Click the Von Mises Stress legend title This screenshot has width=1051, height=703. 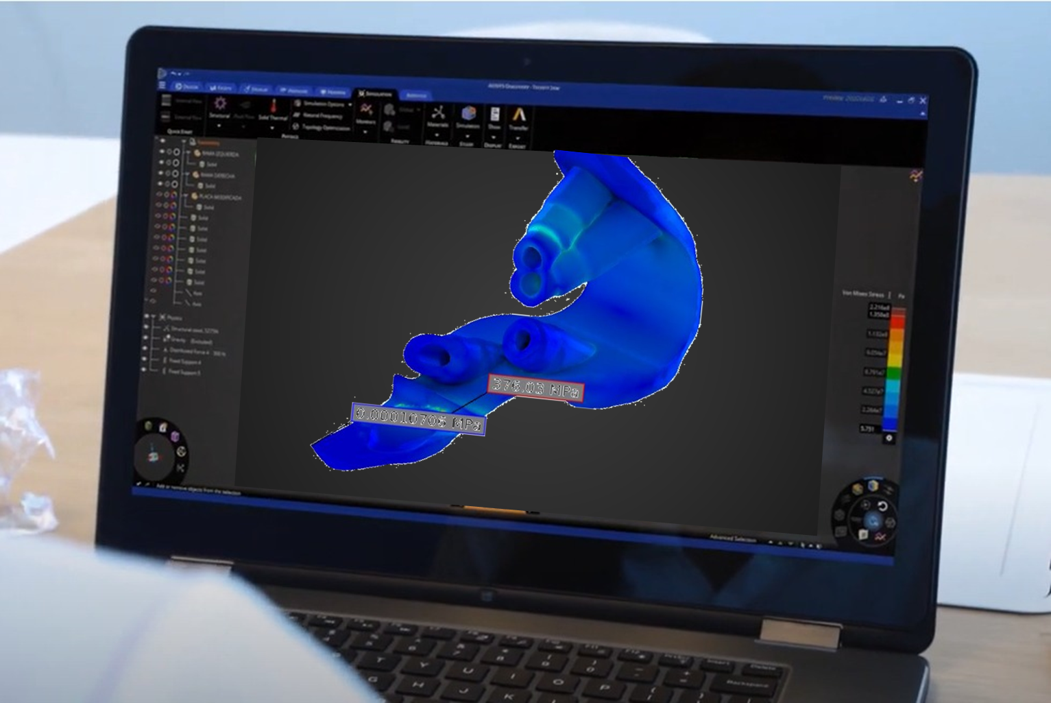(863, 294)
